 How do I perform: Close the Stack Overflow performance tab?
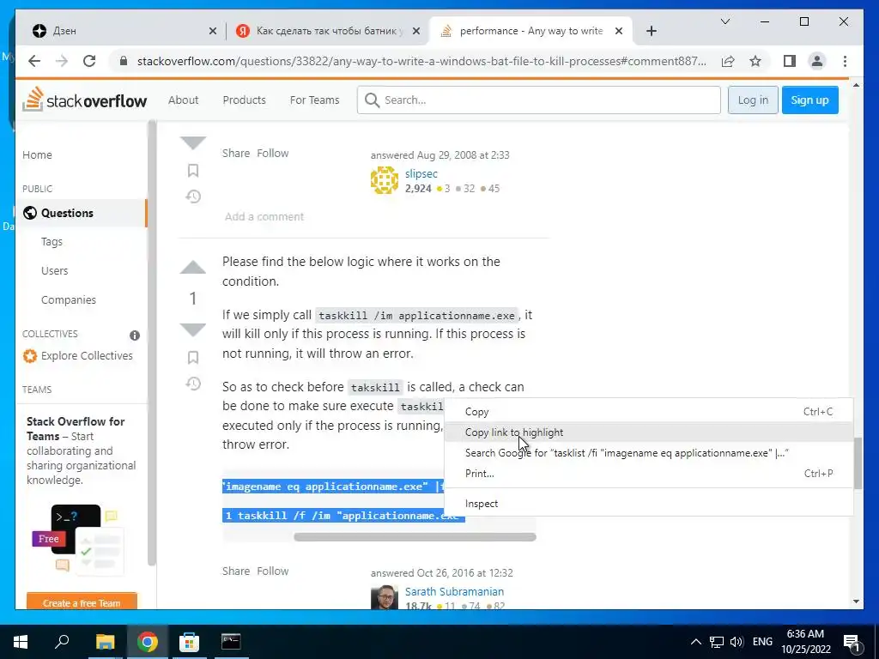pyautogui.click(x=619, y=31)
